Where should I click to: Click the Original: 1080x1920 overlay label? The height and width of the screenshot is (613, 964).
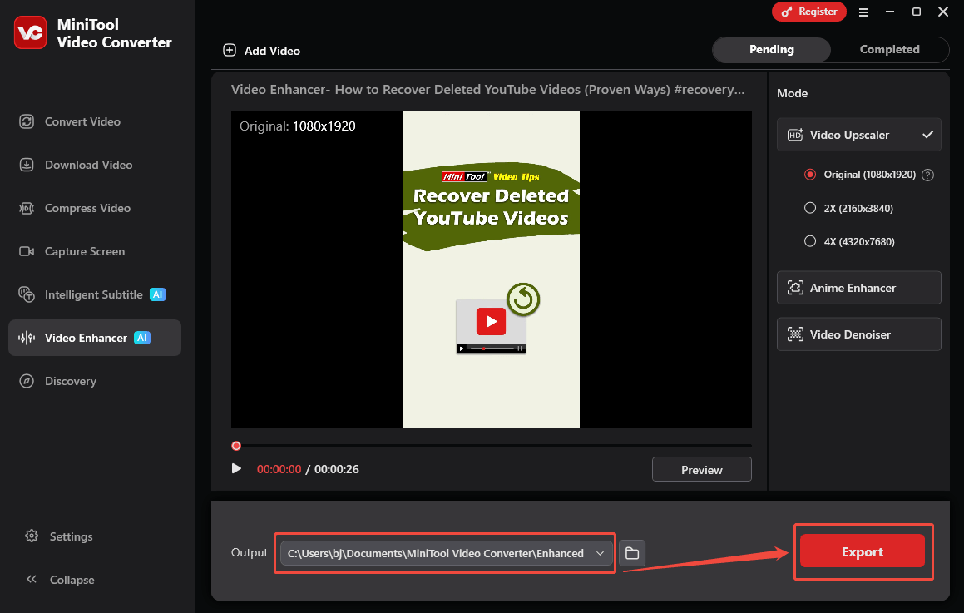298,126
